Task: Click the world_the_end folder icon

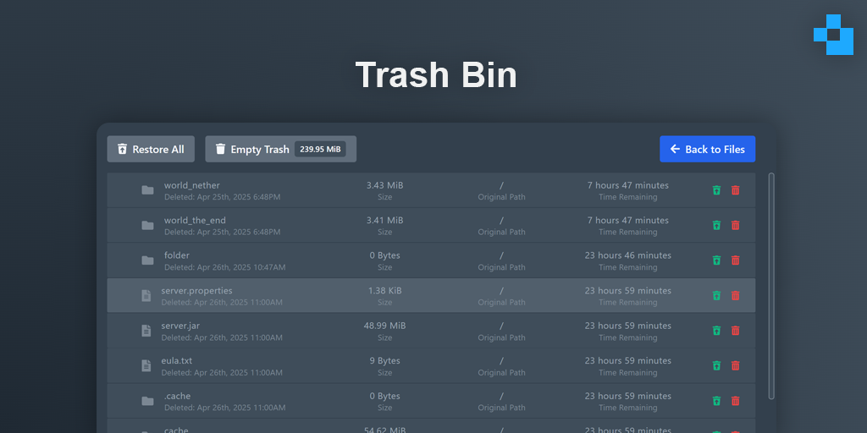Action: [147, 225]
